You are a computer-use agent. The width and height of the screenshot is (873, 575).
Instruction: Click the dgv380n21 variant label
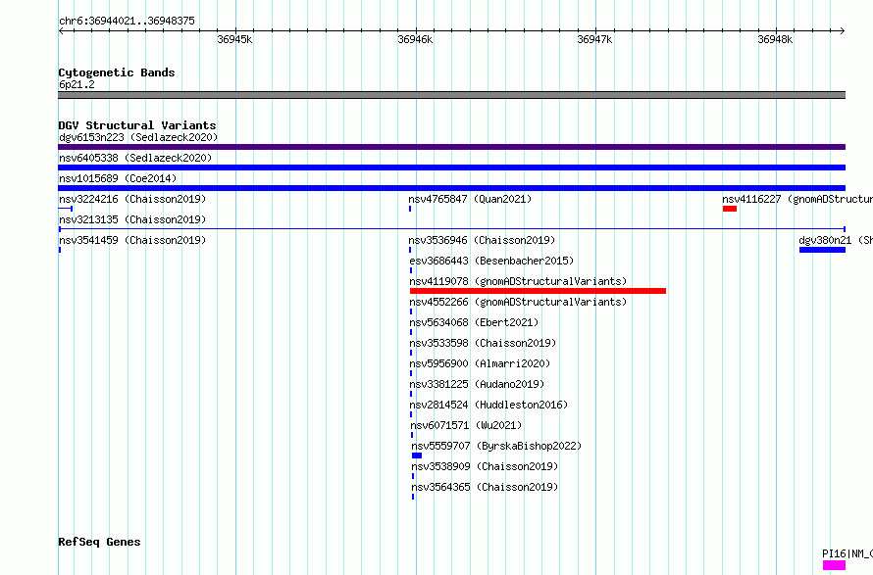coord(836,240)
